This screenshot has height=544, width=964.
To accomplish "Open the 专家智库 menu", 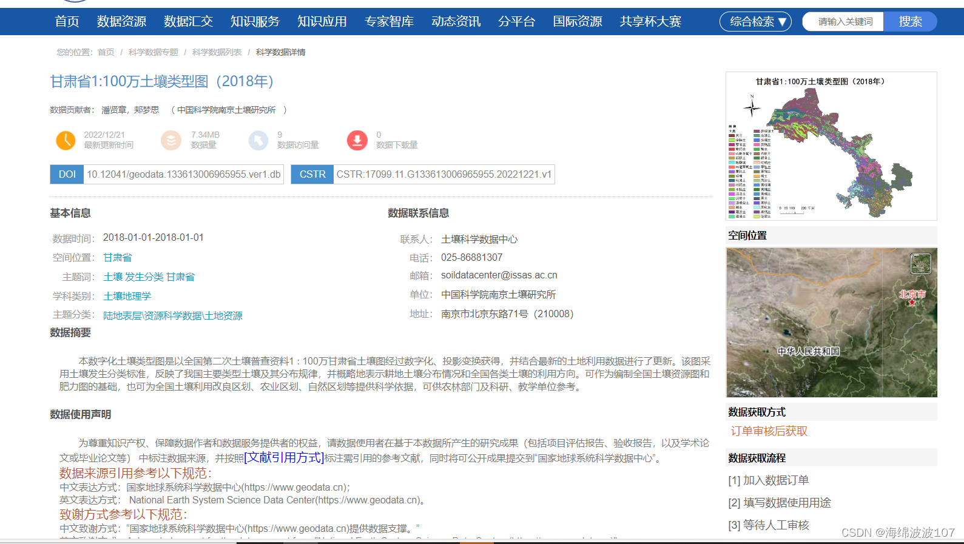I will pyautogui.click(x=389, y=22).
